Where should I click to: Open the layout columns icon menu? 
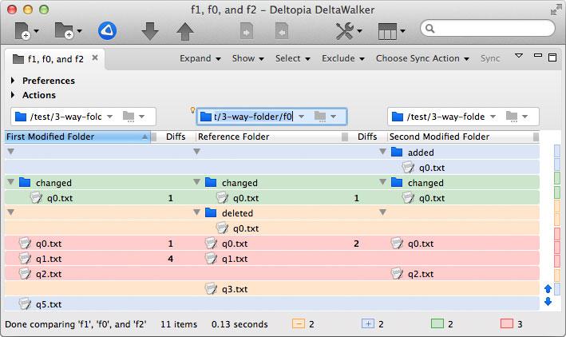pyautogui.click(x=391, y=31)
